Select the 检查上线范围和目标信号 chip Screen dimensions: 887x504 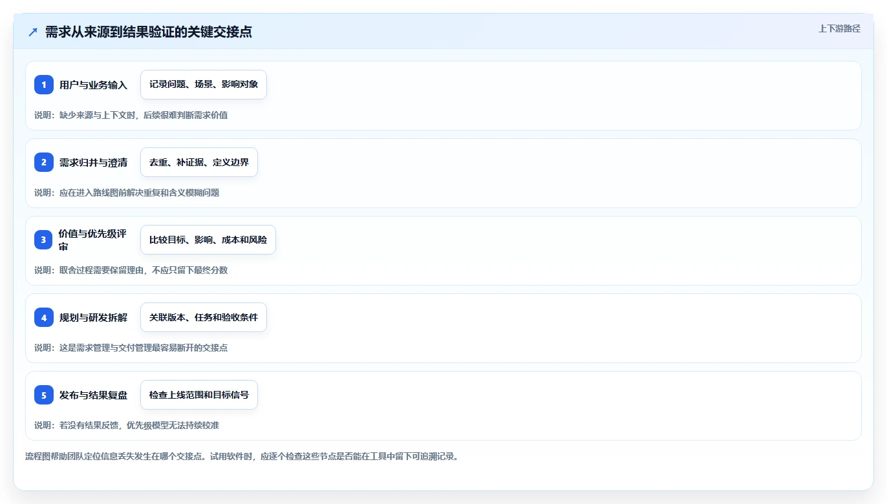[199, 395]
